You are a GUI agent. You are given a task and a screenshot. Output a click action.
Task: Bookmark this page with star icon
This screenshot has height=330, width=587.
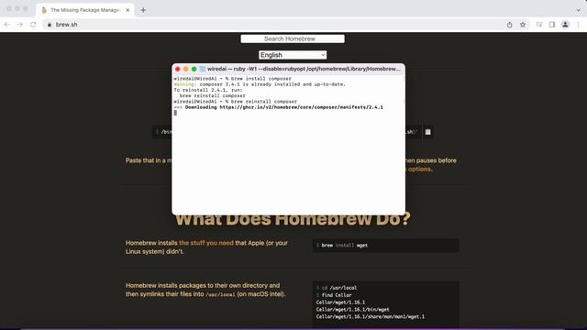pyautogui.click(x=523, y=25)
